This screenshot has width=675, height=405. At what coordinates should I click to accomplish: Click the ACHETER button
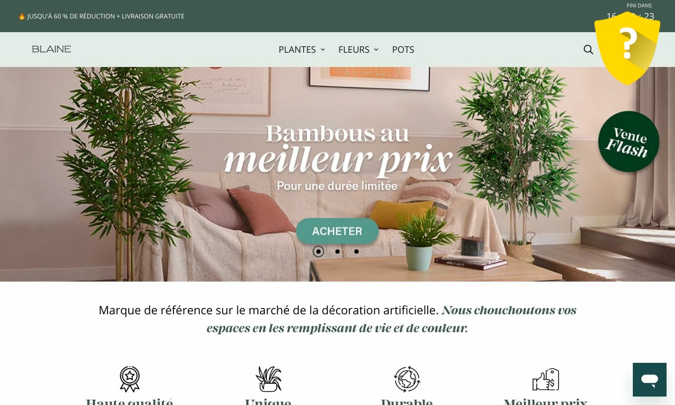click(x=337, y=231)
